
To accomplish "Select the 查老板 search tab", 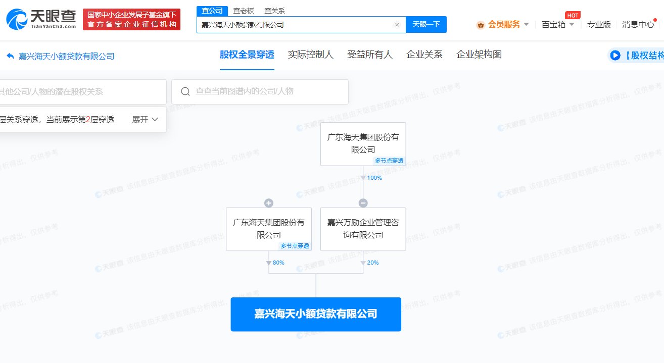I will [x=244, y=11].
